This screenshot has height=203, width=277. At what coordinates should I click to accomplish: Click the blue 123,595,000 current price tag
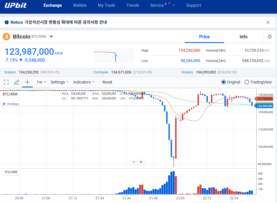264,106
